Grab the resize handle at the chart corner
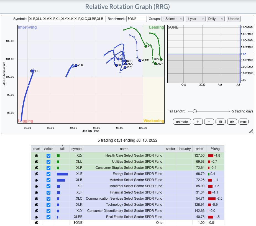The width and height of the screenshot is (256, 226). [251, 131]
